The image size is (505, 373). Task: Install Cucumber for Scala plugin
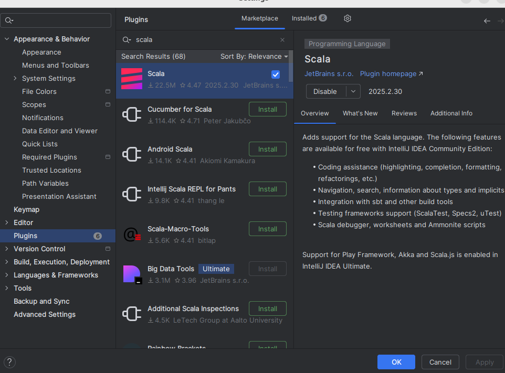267,110
